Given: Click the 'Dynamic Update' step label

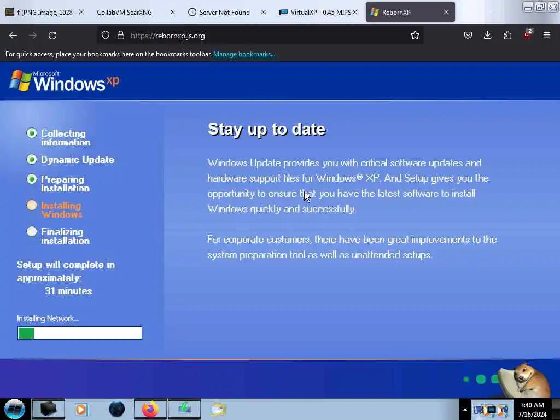Looking at the screenshot, I should click(x=78, y=160).
